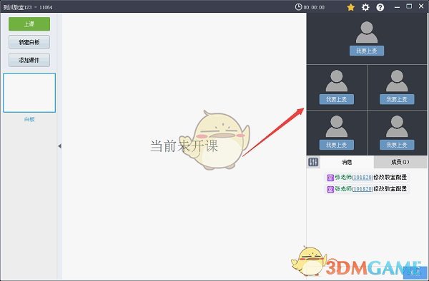
Task: Click 我要上麦 in middle-left video seat
Action: pos(337,99)
